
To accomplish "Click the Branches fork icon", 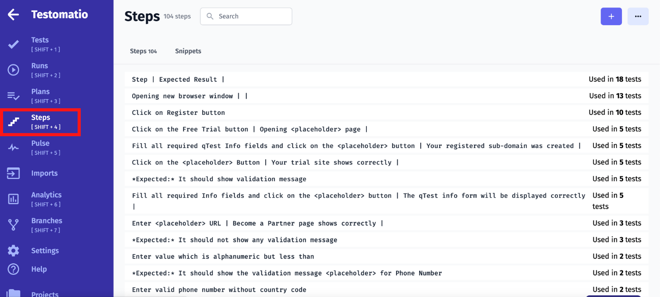I will 13,225.
